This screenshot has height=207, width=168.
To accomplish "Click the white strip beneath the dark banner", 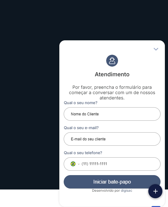I will point(30,198).
